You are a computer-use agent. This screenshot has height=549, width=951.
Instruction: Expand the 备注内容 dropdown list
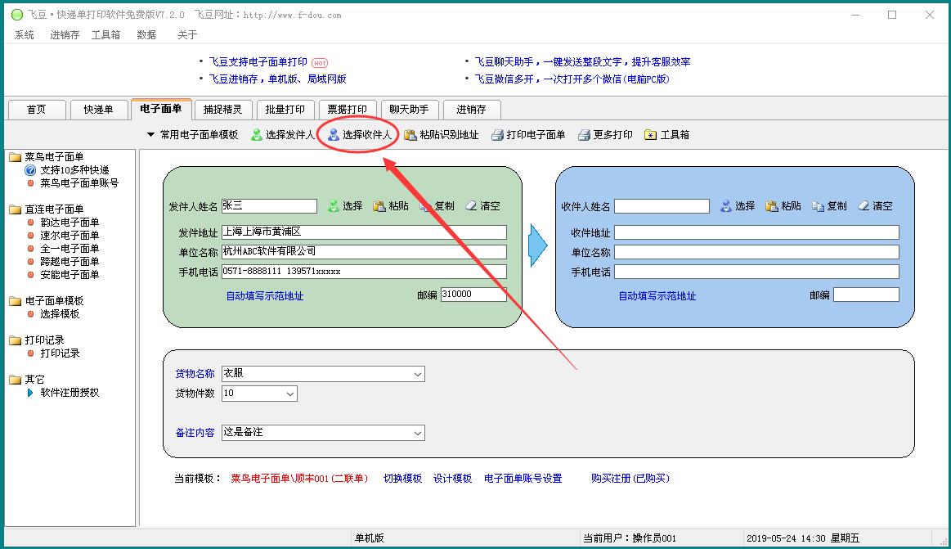click(418, 433)
